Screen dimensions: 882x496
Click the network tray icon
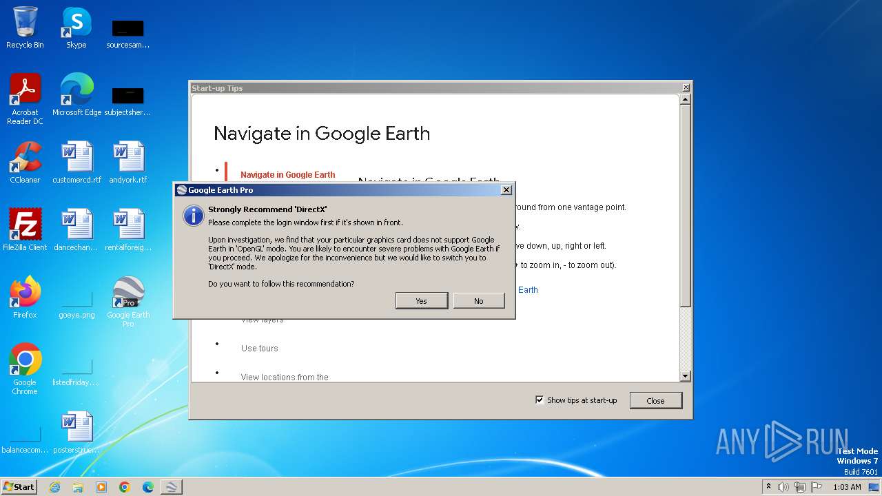(800, 487)
